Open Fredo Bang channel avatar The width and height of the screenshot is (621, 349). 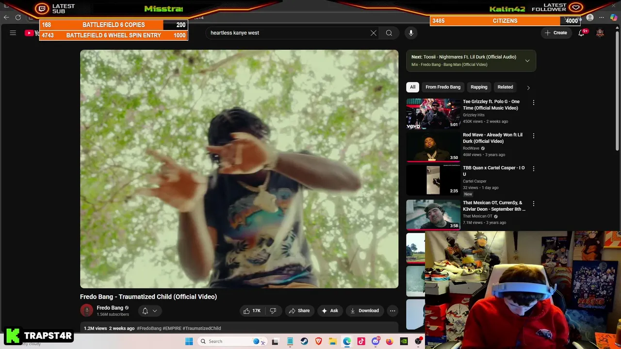[86, 311]
